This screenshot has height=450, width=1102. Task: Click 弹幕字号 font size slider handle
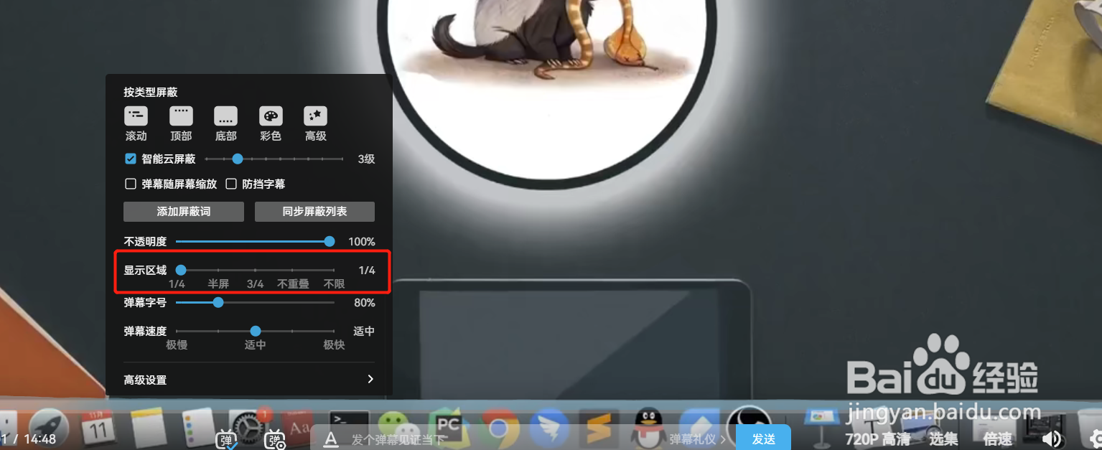pyautogui.click(x=218, y=302)
